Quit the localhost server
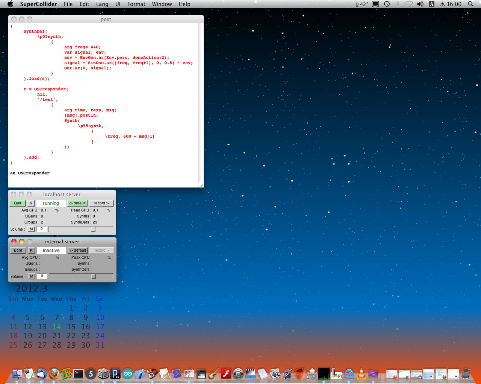The image size is (481, 384). click(x=18, y=203)
